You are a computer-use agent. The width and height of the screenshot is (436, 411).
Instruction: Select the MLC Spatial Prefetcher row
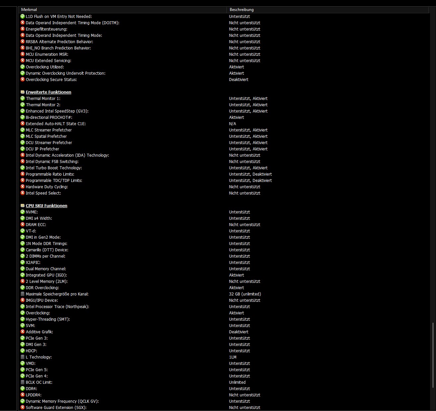tap(224, 136)
